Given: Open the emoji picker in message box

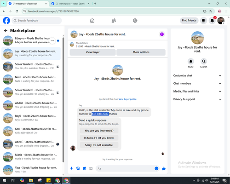Looking at the screenshot, I should (x=156, y=168).
